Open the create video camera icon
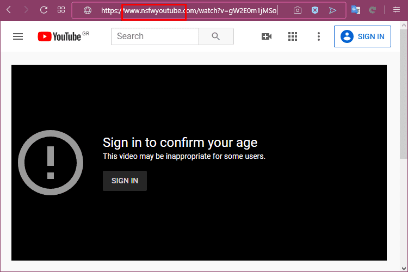 [x=267, y=36]
